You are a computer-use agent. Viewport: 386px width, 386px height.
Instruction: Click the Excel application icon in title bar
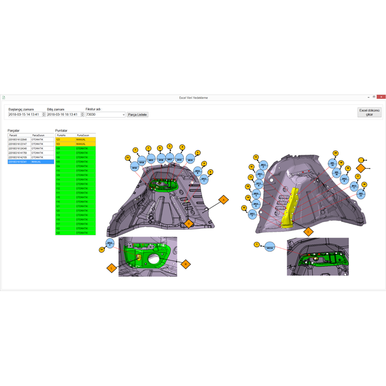(x=4, y=97)
